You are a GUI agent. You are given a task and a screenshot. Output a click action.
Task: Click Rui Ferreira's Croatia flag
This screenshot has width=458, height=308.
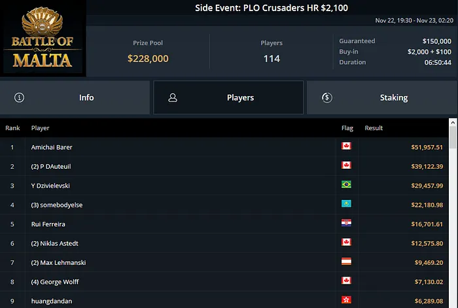point(346,224)
